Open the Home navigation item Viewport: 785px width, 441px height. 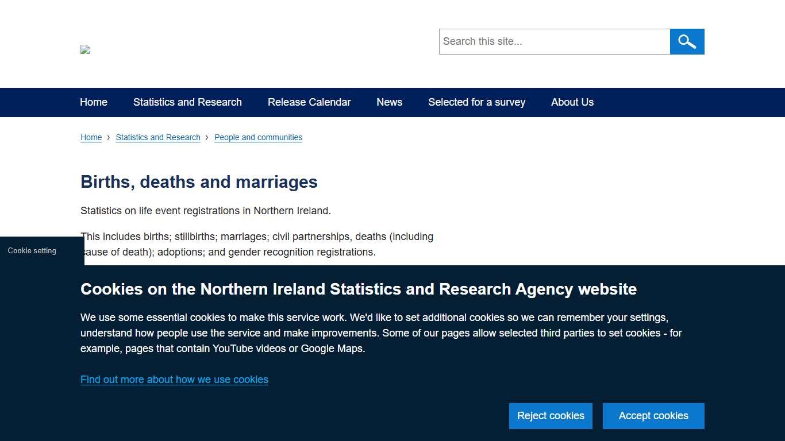[93, 102]
